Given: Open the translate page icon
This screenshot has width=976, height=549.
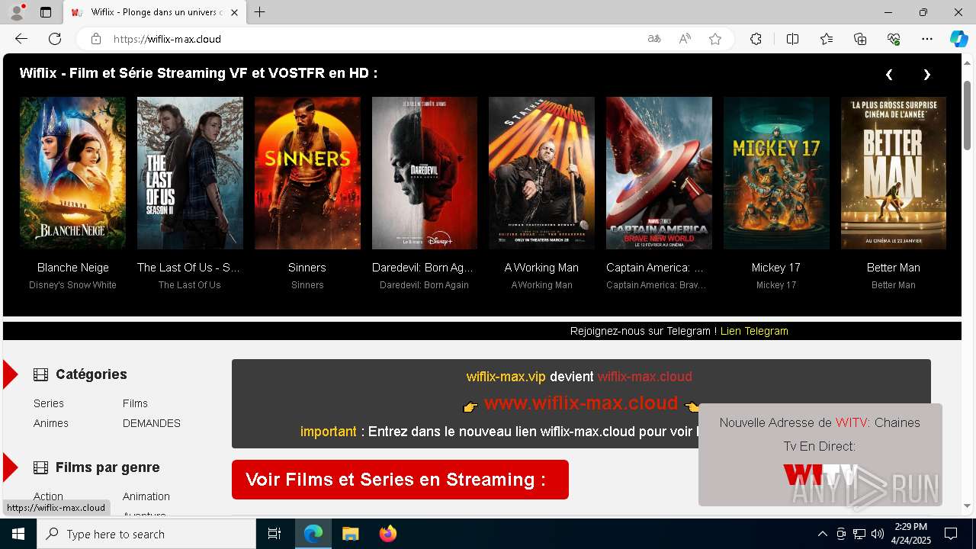Looking at the screenshot, I should [x=653, y=39].
